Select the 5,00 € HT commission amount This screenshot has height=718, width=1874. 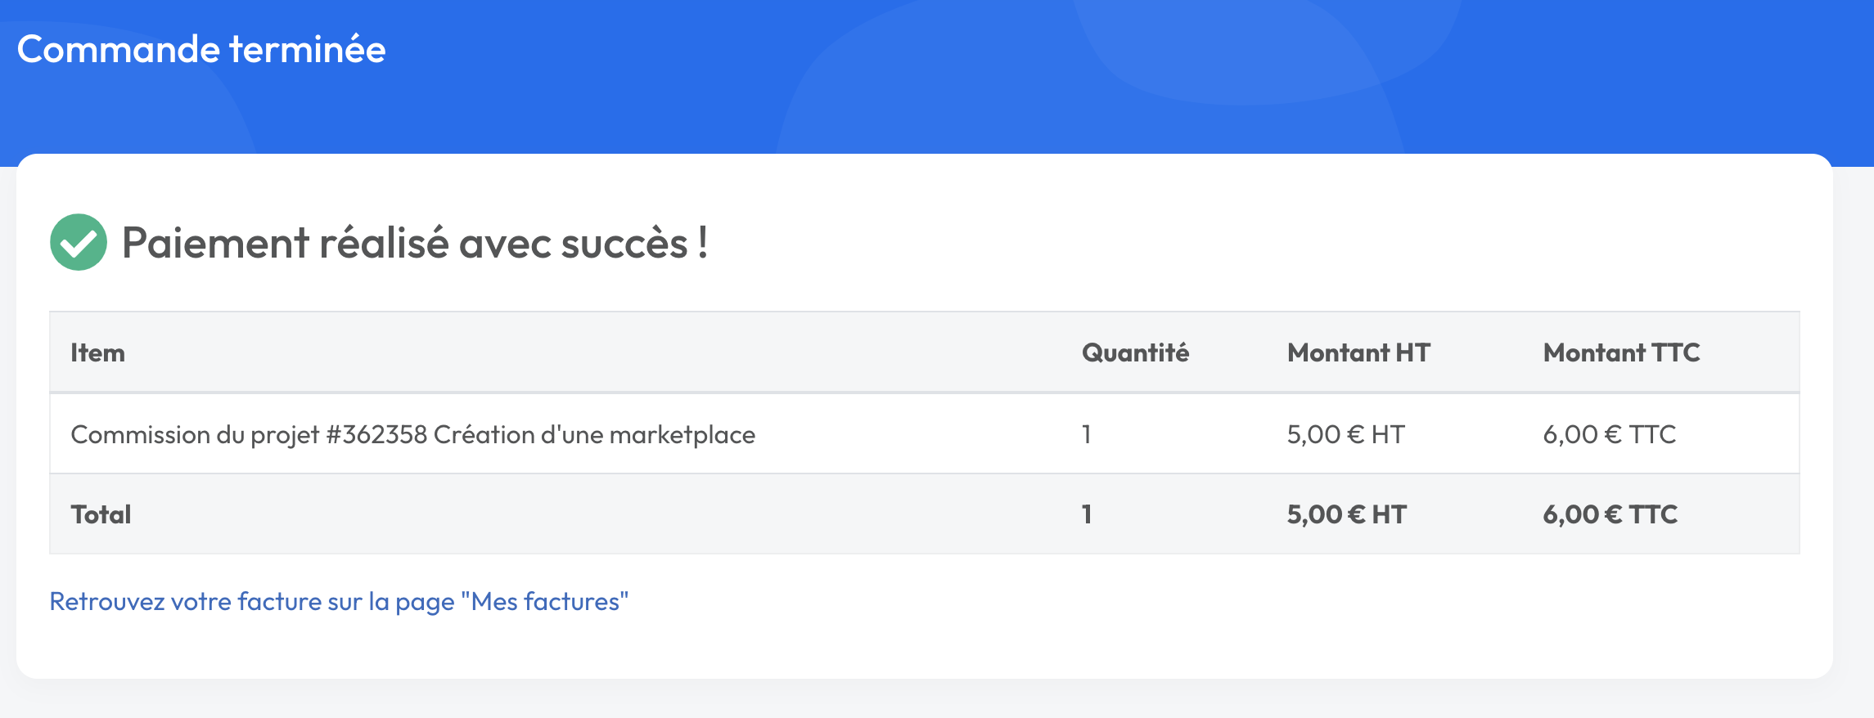[x=1345, y=434]
